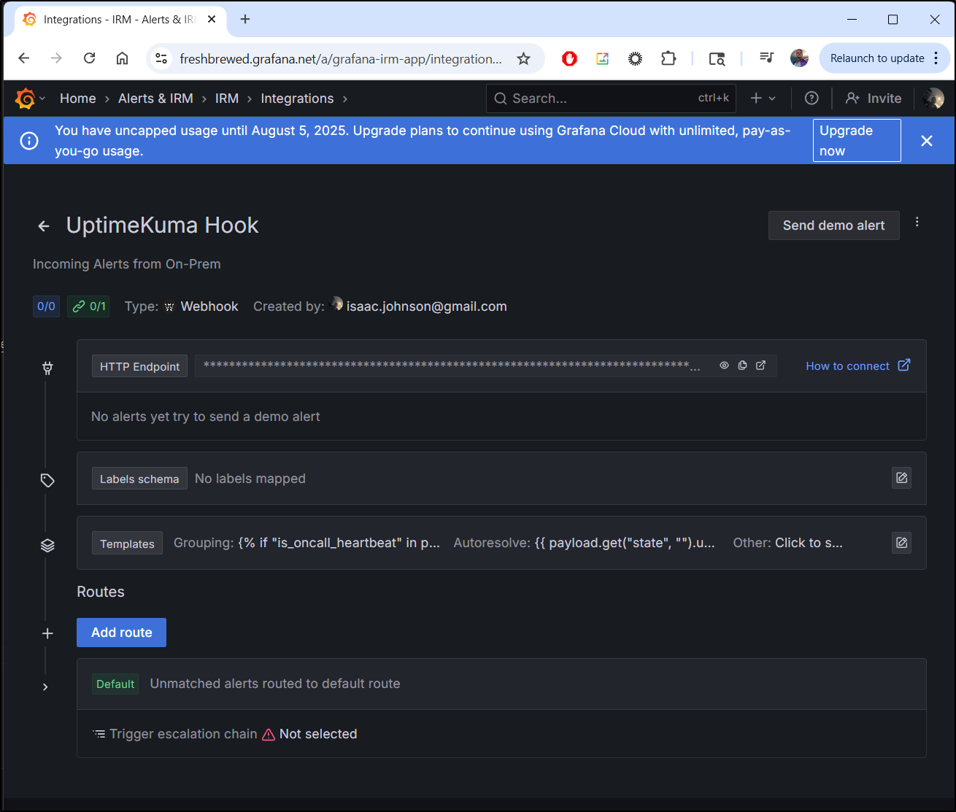This screenshot has width=956, height=812.
Task: Go to Home breadcrumb
Action: 78,98
